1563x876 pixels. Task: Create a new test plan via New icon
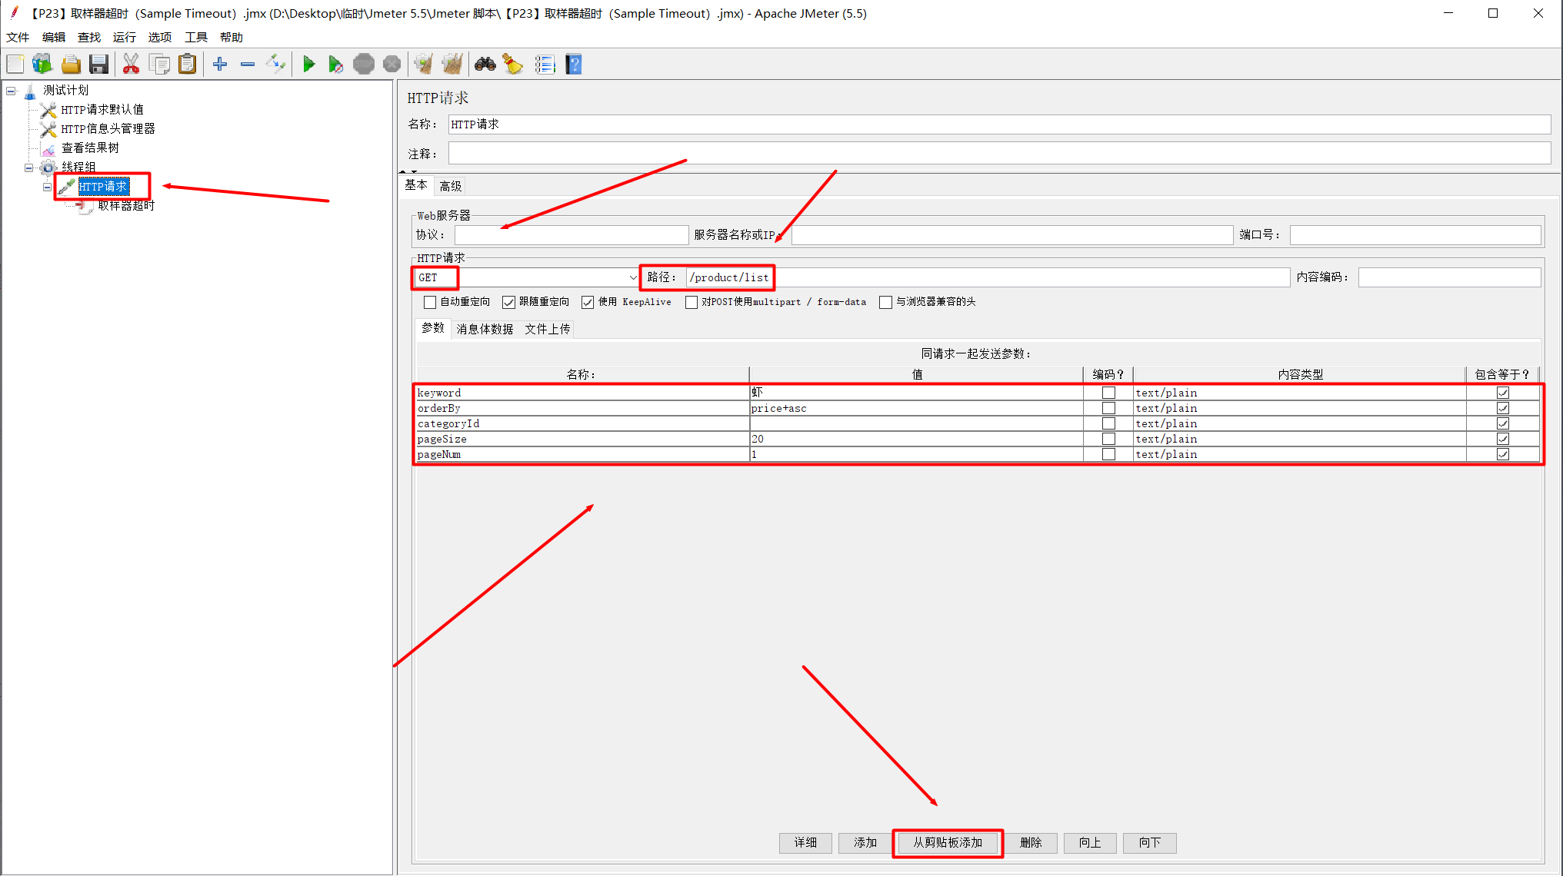click(15, 65)
